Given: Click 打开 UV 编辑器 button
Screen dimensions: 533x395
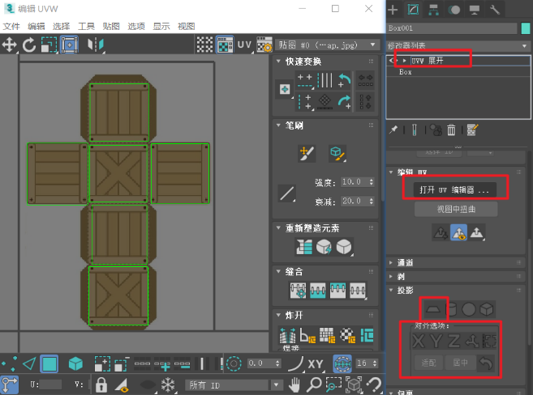Looking at the screenshot, I should [x=454, y=189].
